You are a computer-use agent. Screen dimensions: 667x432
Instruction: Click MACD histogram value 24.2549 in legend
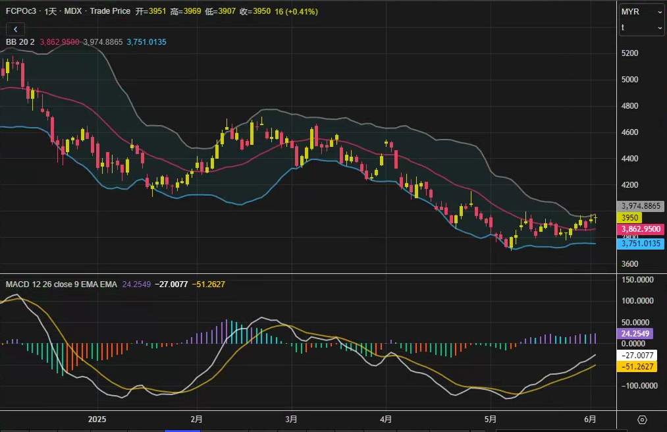pos(136,284)
